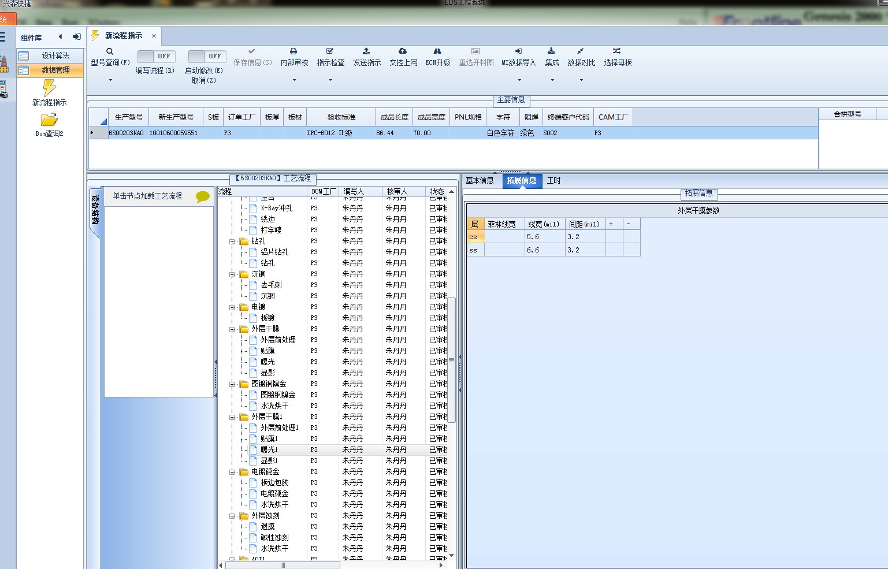Click the MI数据导入 import icon
The image size is (888, 569).
(518, 51)
